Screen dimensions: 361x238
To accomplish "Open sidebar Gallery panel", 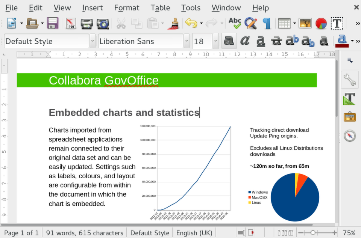I will [x=350, y=116].
